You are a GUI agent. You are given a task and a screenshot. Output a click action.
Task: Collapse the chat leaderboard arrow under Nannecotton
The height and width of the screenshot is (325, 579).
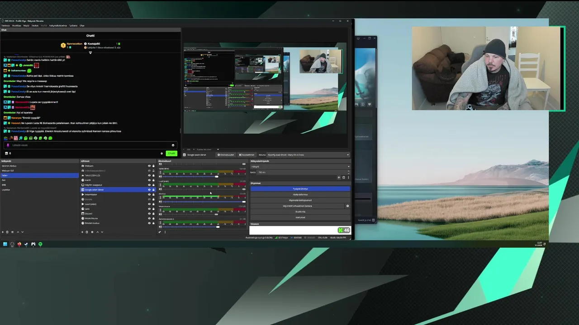click(x=90, y=53)
